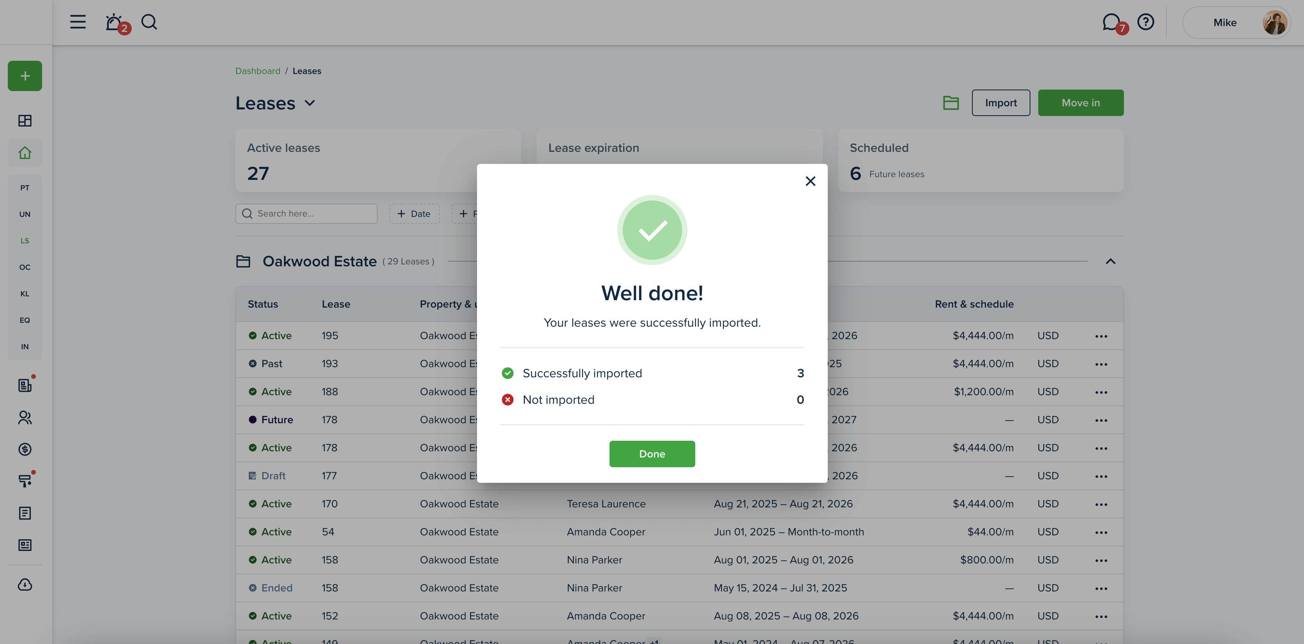The image size is (1304, 644).
Task: Collapse the Oakwood Estate group
Action: pos(1110,262)
